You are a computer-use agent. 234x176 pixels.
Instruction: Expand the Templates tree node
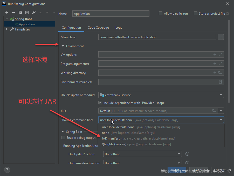[x=6, y=29]
